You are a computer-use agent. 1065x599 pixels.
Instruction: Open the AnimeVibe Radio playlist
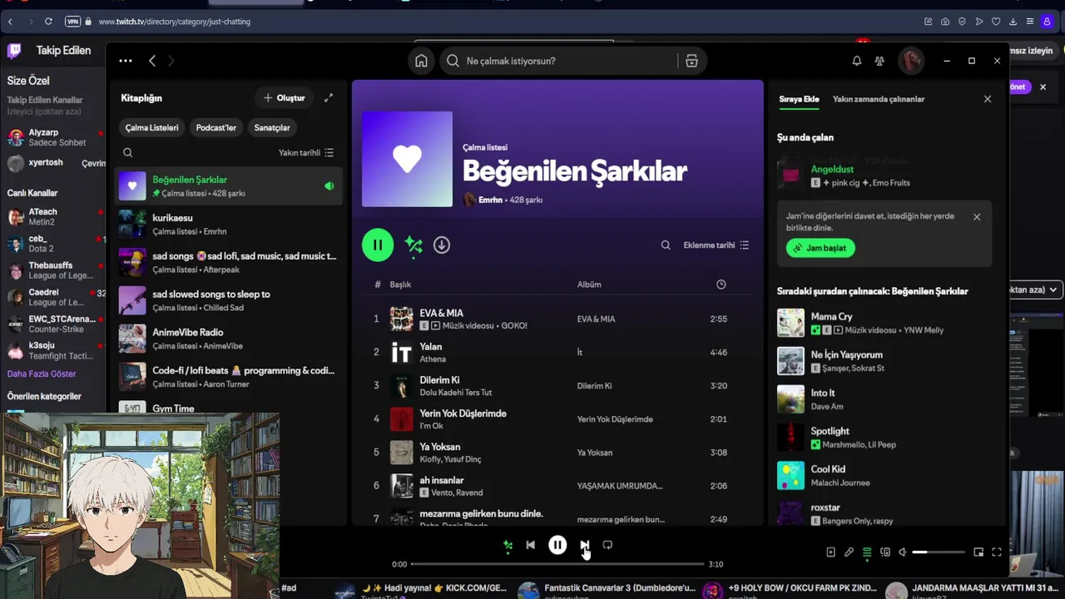coord(229,339)
